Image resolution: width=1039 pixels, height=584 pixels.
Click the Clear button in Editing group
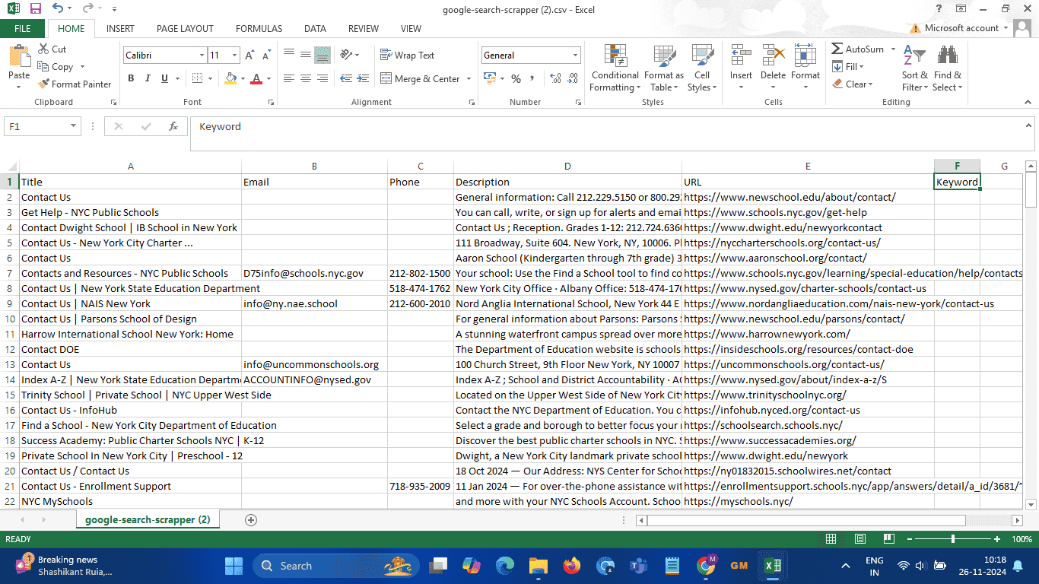[x=856, y=84]
